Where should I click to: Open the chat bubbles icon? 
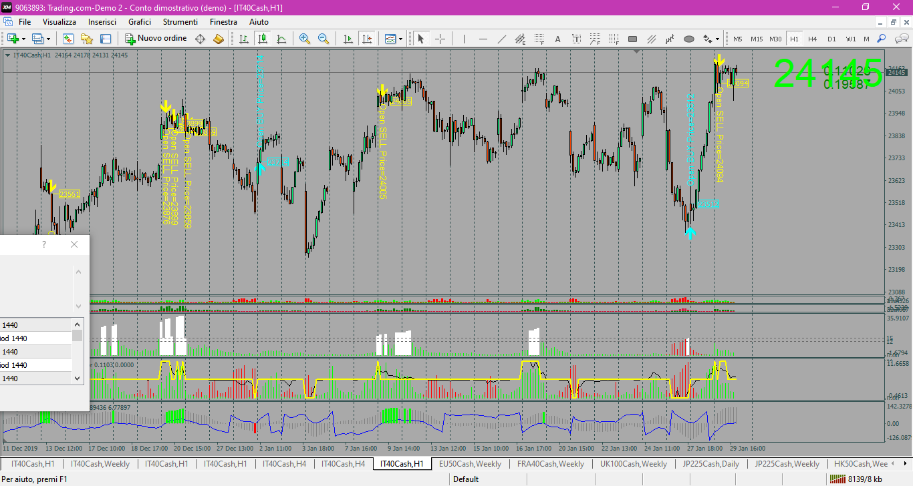pyautogui.click(x=900, y=39)
